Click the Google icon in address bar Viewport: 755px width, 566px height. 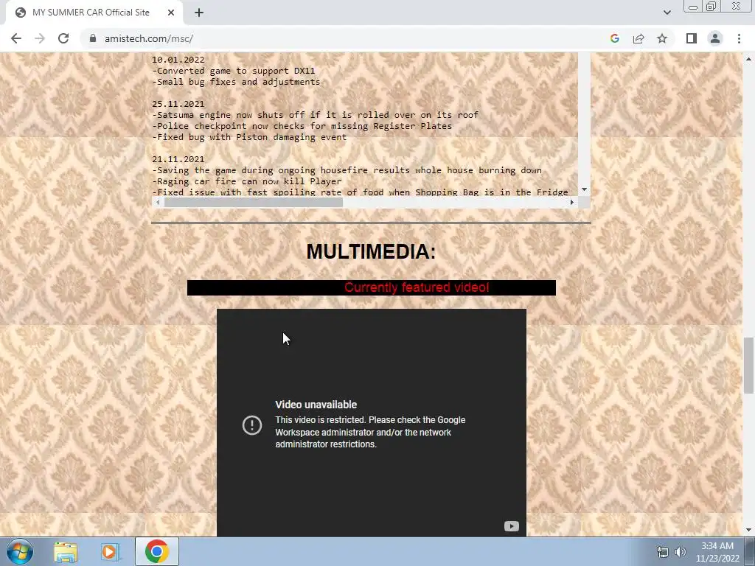[614, 38]
